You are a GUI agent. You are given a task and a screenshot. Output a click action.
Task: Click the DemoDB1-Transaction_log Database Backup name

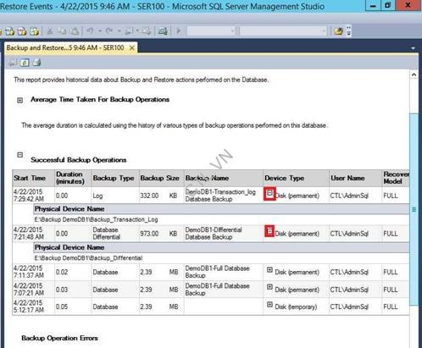(220, 196)
